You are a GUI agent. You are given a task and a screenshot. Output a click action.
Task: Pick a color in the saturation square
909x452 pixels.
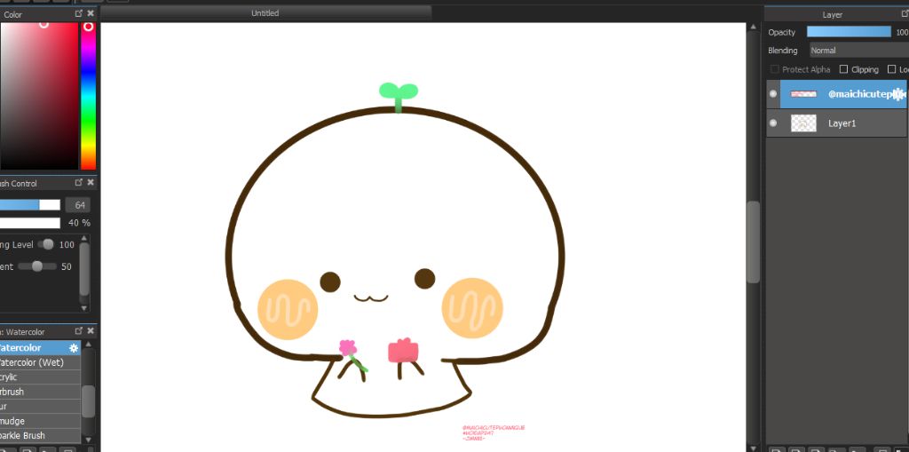click(39, 96)
